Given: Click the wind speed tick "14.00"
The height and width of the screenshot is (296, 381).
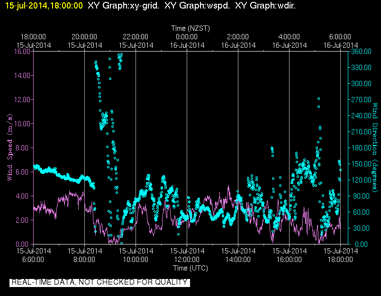Looking at the screenshot, I should (x=22, y=76).
